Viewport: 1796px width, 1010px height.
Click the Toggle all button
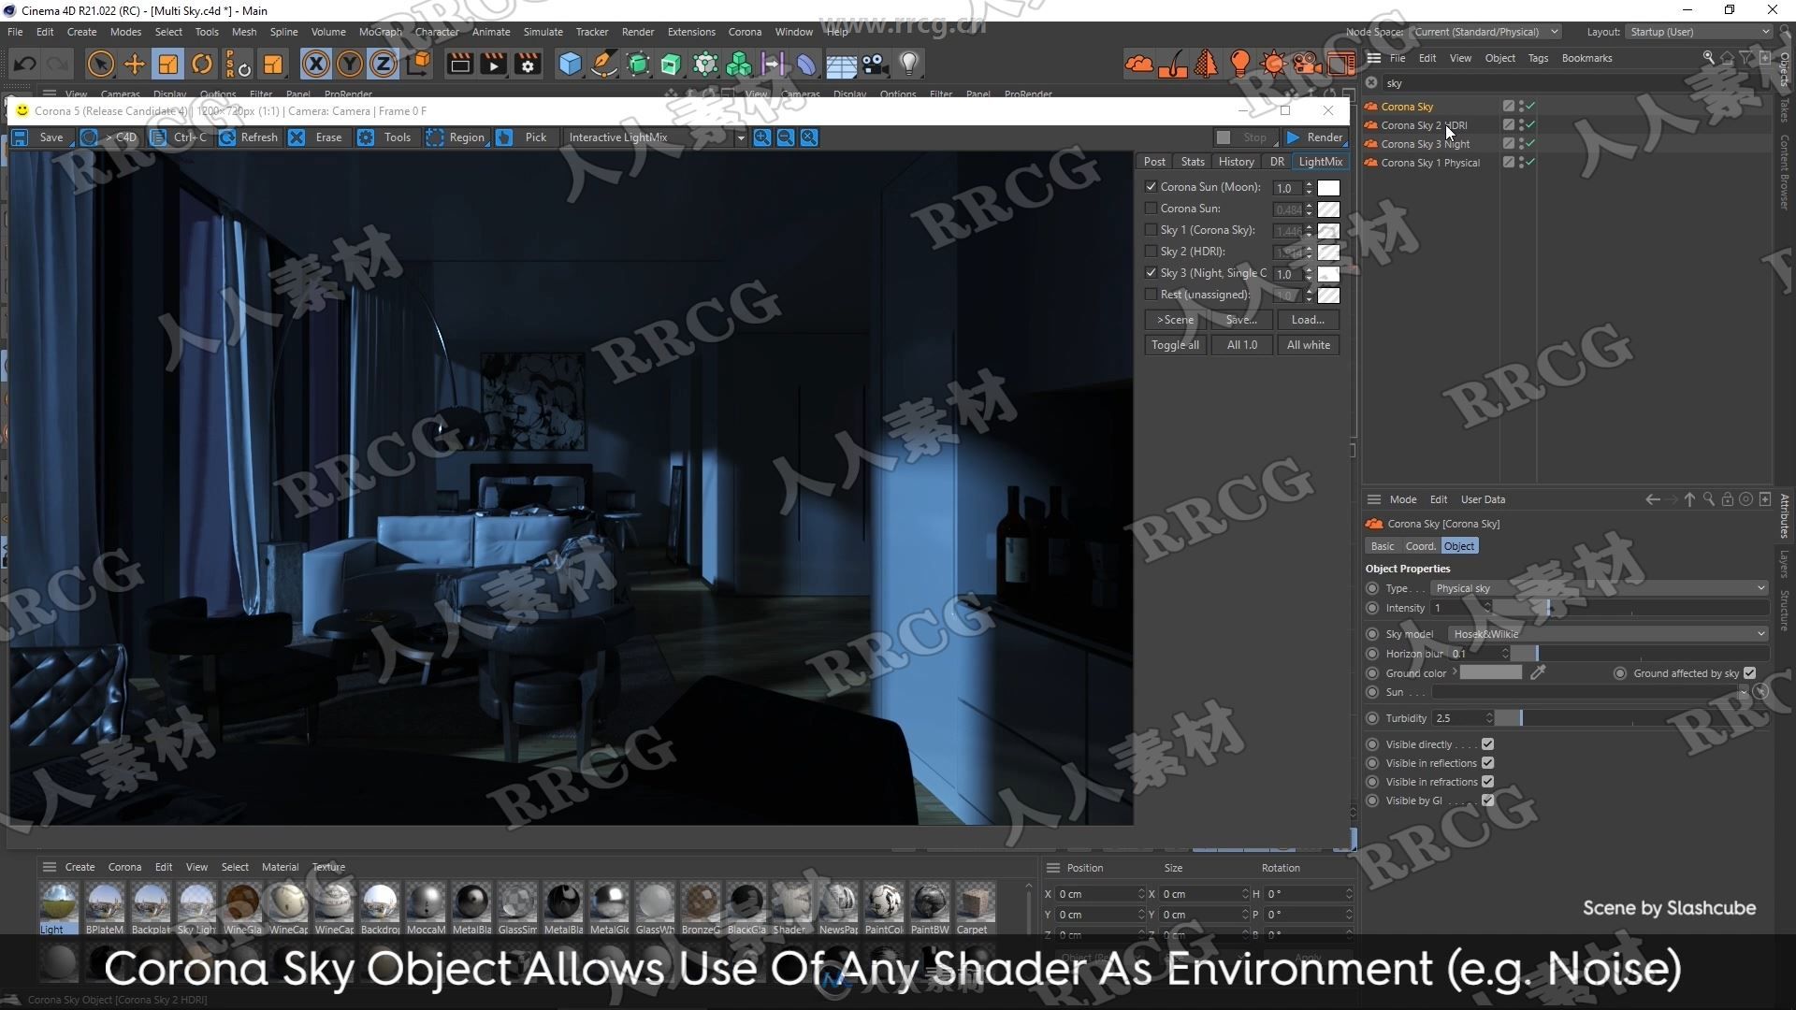pyautogui.click(x=1175, y=345)
